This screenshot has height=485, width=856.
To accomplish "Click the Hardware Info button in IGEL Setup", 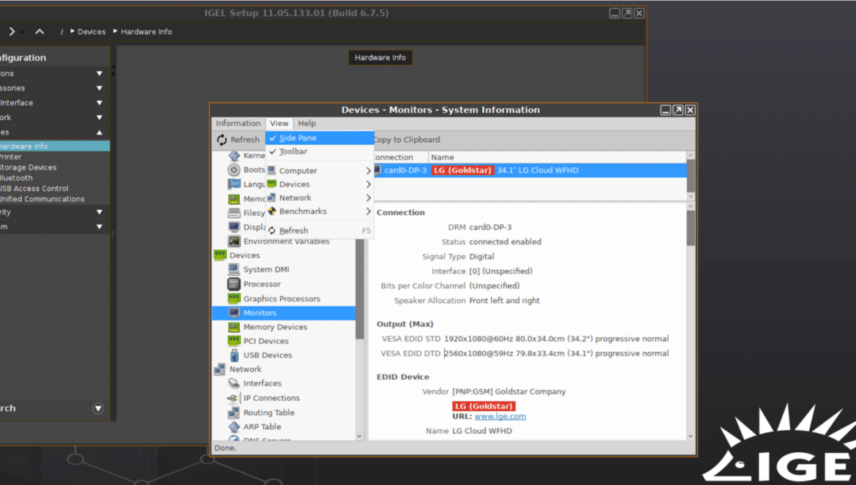I will point(380,57).
